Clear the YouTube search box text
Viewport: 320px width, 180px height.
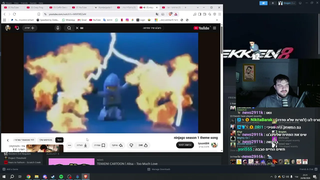pyautogui.click(x=77, y=28)
